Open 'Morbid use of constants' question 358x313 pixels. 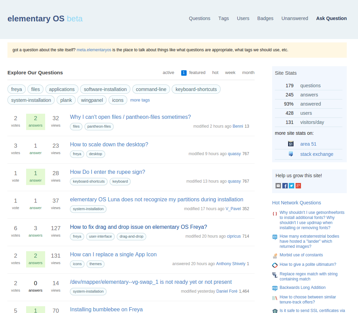point(301,255)
